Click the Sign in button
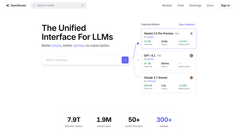This screenshot has height=136, width=238. tap(226, 5)
